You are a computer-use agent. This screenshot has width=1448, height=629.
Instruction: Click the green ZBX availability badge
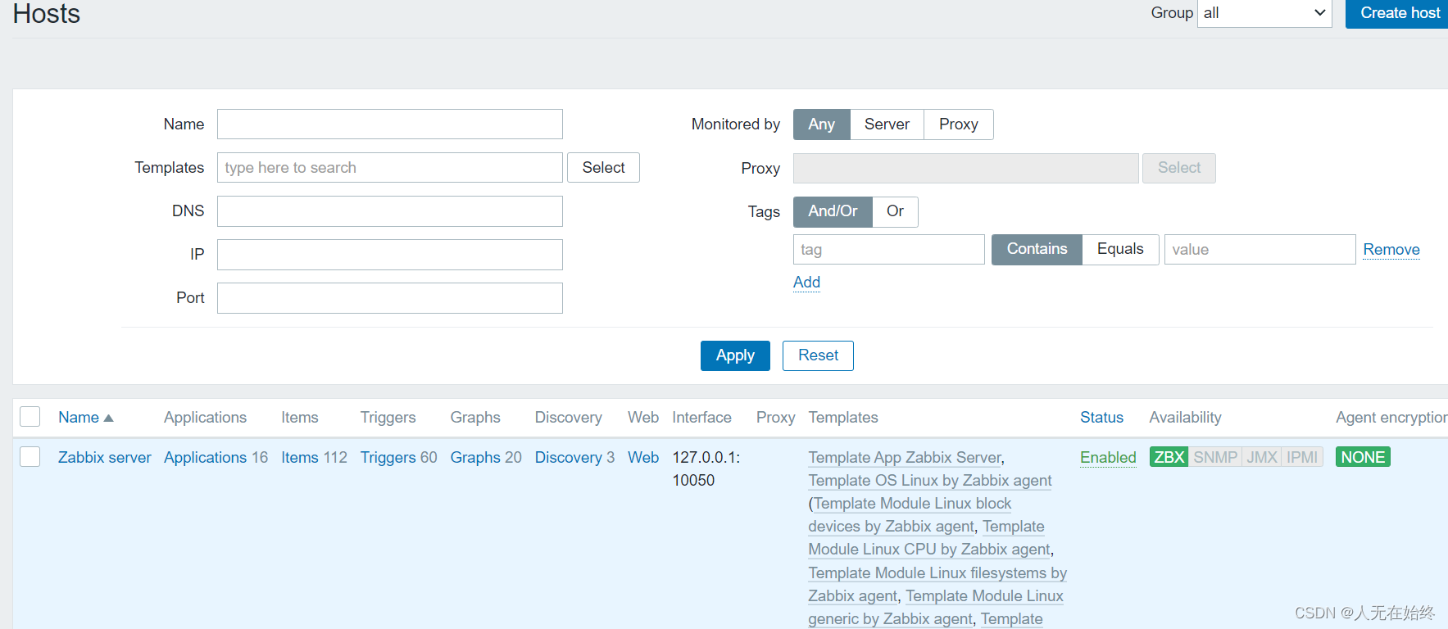(1169, 457)
